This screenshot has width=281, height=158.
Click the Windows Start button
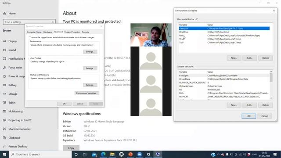[4, 154]
